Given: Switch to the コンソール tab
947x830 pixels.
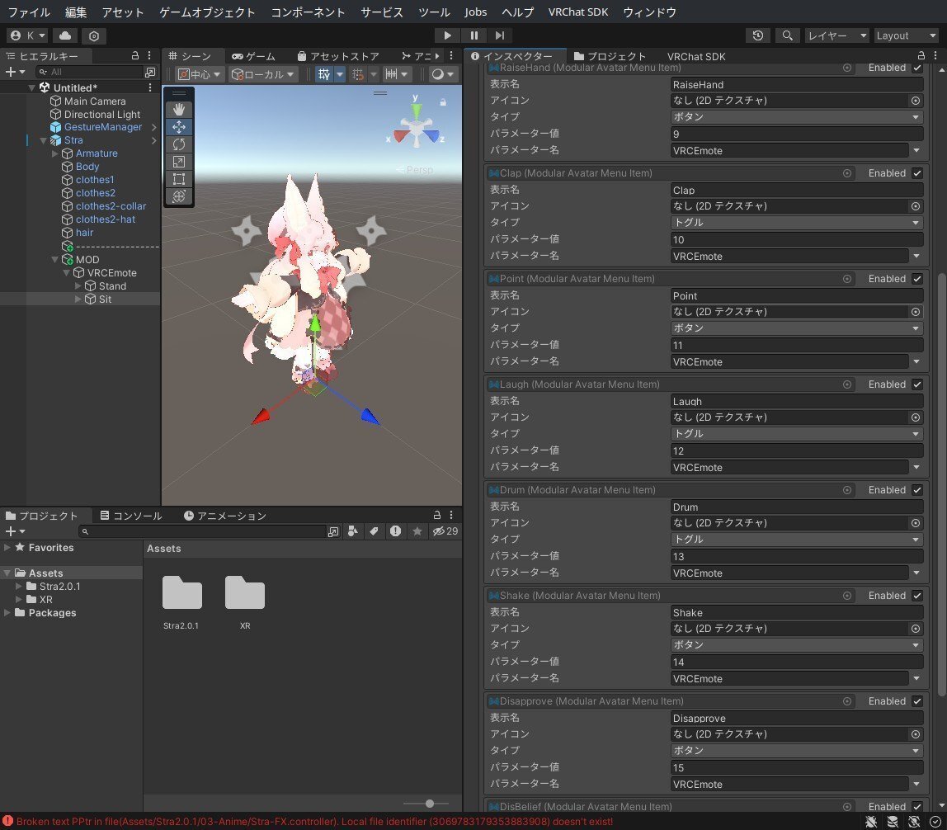Looking at the screenshot, I should (131, 516).
